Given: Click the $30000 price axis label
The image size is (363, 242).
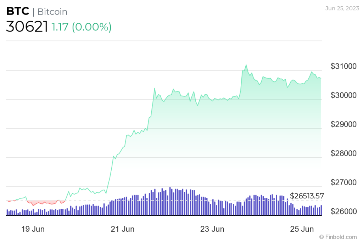Looking at the screenshot, I should [x=344, y=95].
